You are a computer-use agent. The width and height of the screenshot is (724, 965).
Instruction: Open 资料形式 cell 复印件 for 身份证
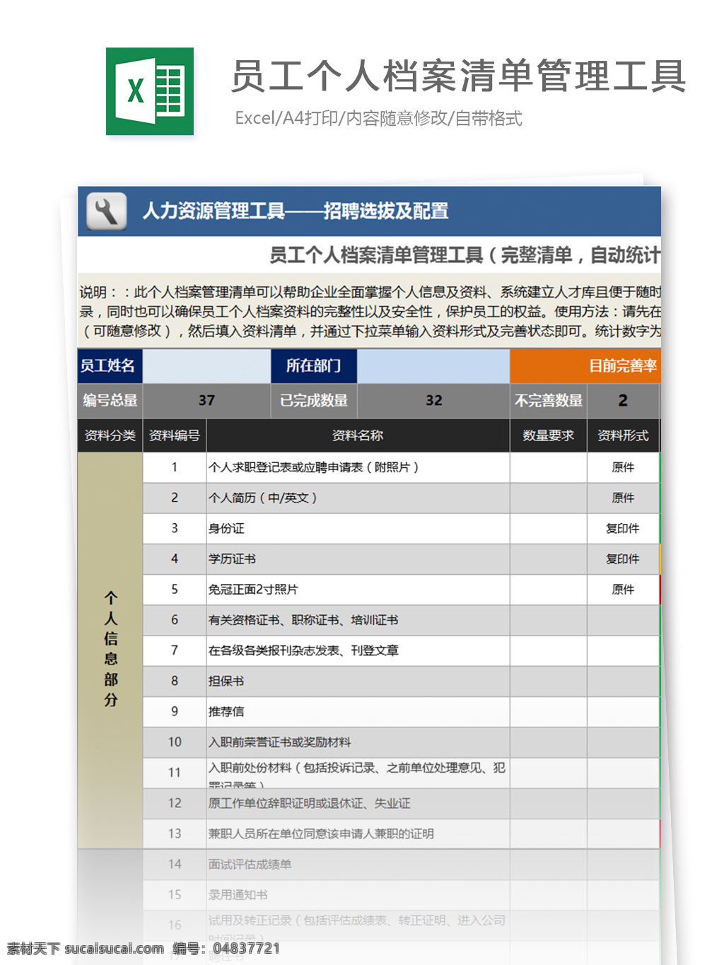pos(623,528)
